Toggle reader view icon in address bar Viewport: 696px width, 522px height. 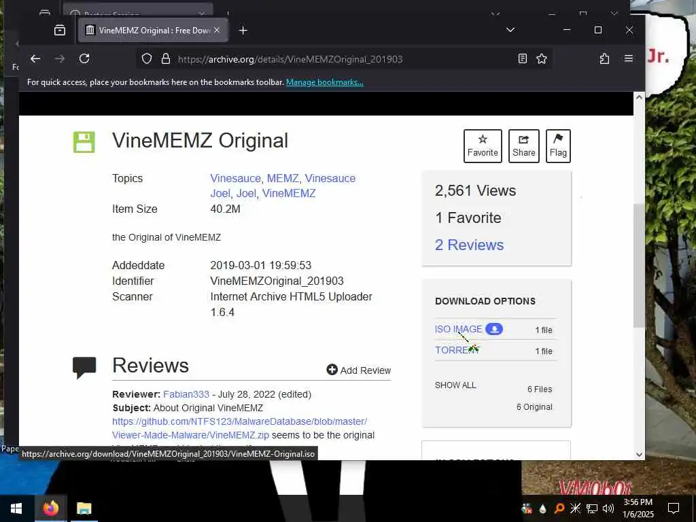(523, 58)
